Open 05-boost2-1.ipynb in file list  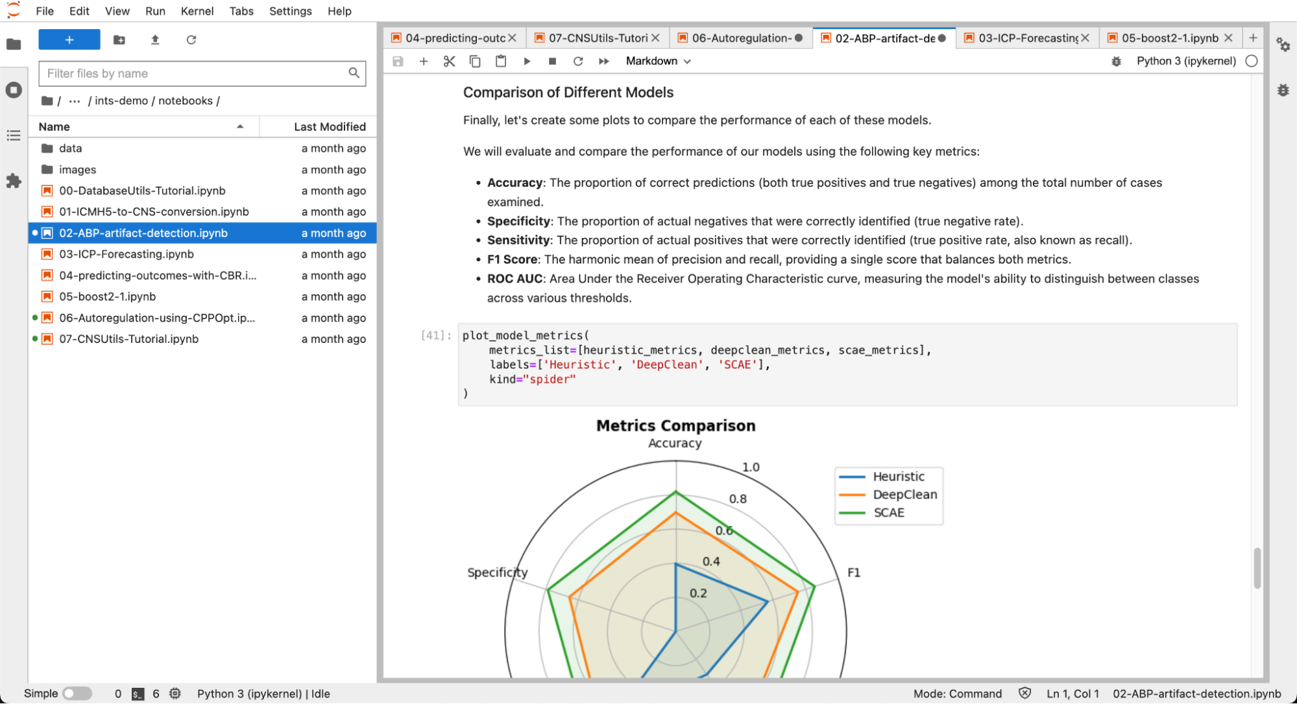(107, 296)
